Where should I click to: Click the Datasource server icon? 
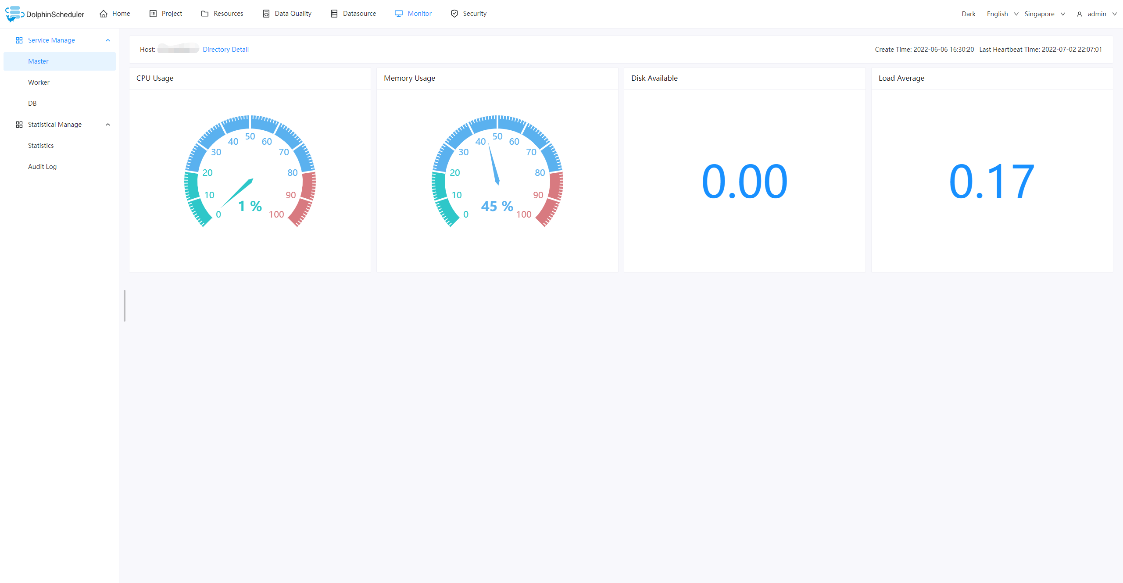coord(334,14)
